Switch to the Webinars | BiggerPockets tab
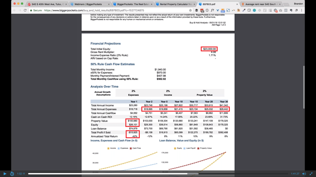The width and height of the screenshot is (316, 177). point(90,4)
